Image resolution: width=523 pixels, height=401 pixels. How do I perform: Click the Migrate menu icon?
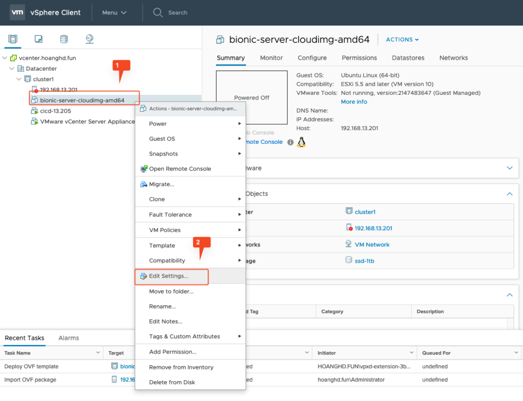[x=144, y=184]
